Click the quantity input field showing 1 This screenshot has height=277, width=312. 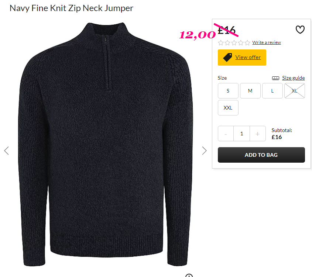pyautogui.click(x=241, y=134)
